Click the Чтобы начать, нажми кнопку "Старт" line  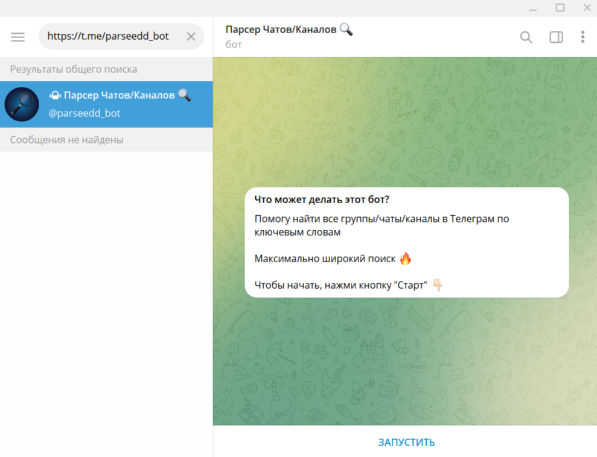348,285
